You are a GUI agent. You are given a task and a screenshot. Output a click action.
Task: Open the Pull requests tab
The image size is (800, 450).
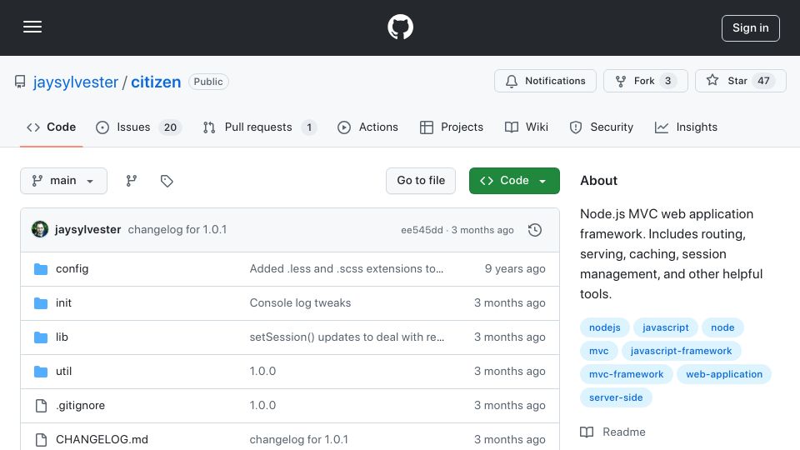pos(260,127)
